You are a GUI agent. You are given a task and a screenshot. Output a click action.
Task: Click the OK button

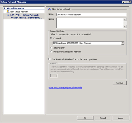tap(85, 118)
